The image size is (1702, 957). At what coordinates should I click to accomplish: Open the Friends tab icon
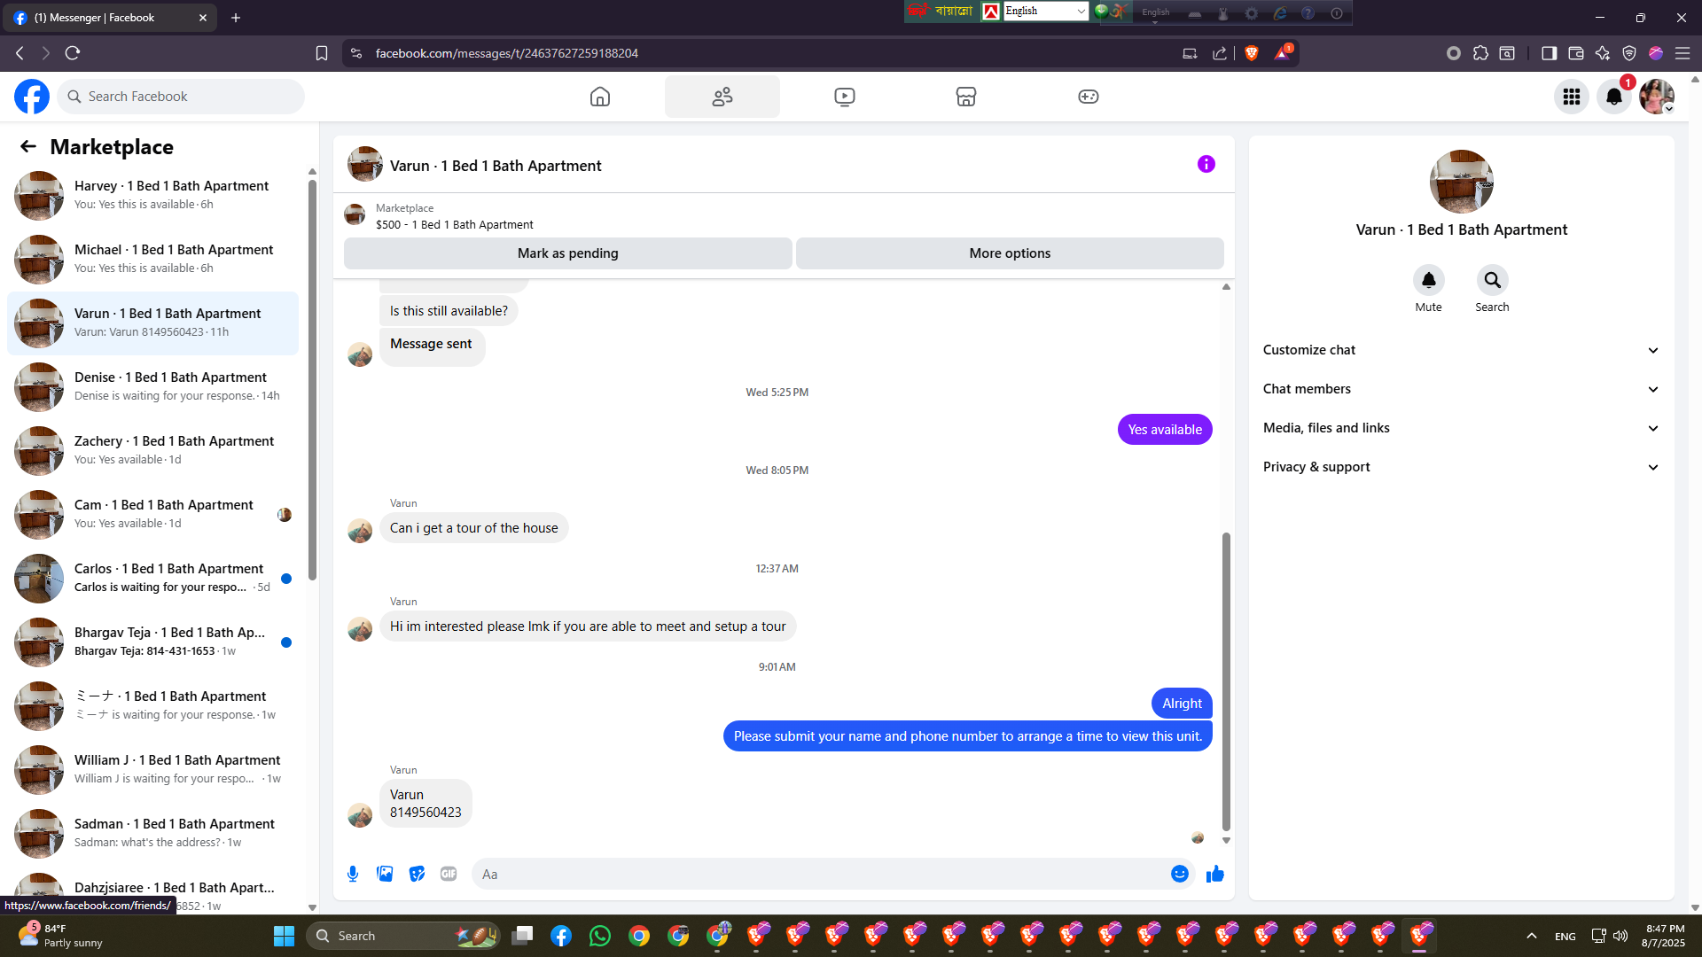point(722,97)
